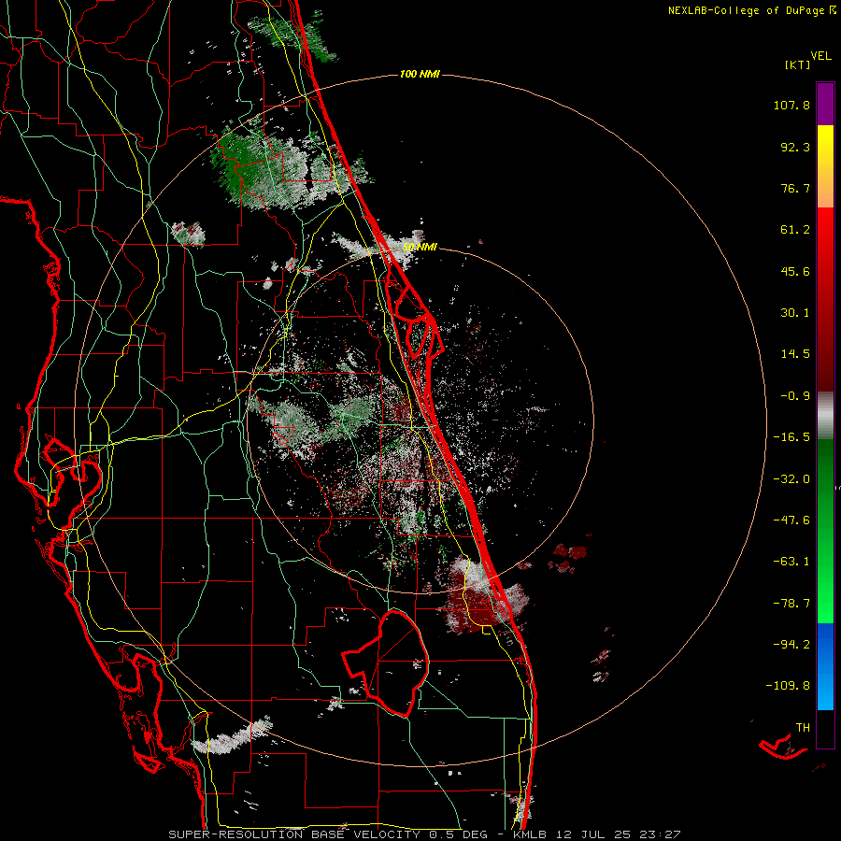Click the SUPER-RESOLUTION BASE VELOCITY caption text

(x=294, y=834)
